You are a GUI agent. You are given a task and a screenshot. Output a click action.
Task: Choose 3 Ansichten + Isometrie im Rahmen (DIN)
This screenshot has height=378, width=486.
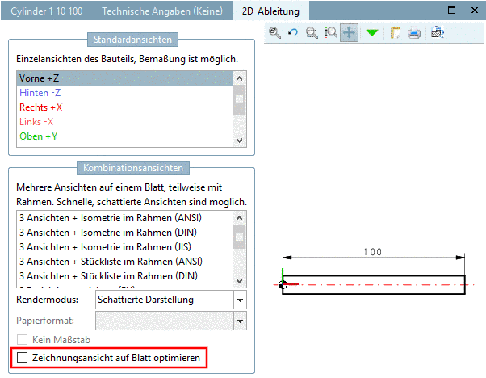click(124, 233)
